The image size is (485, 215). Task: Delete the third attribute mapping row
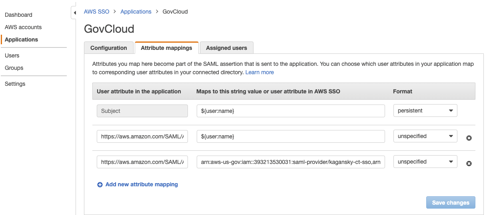(469, 164)
